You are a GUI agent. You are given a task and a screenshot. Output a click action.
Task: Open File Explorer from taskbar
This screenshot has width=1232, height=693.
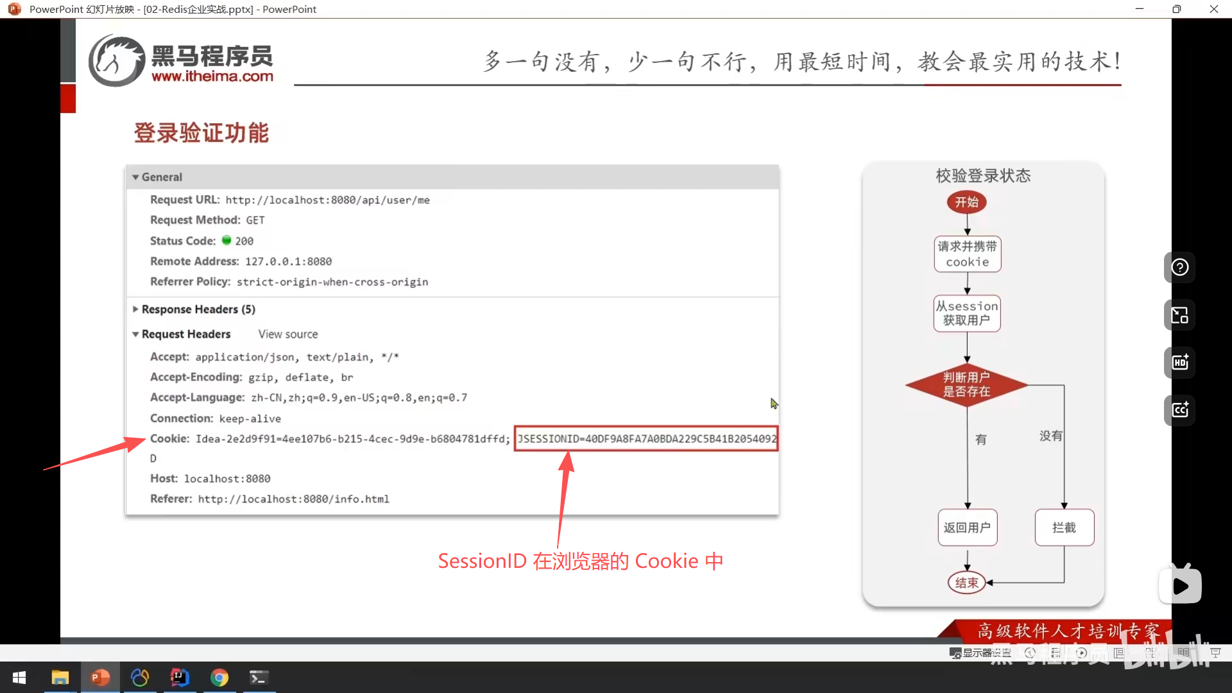pyautogui.click(x=60, y=678)
